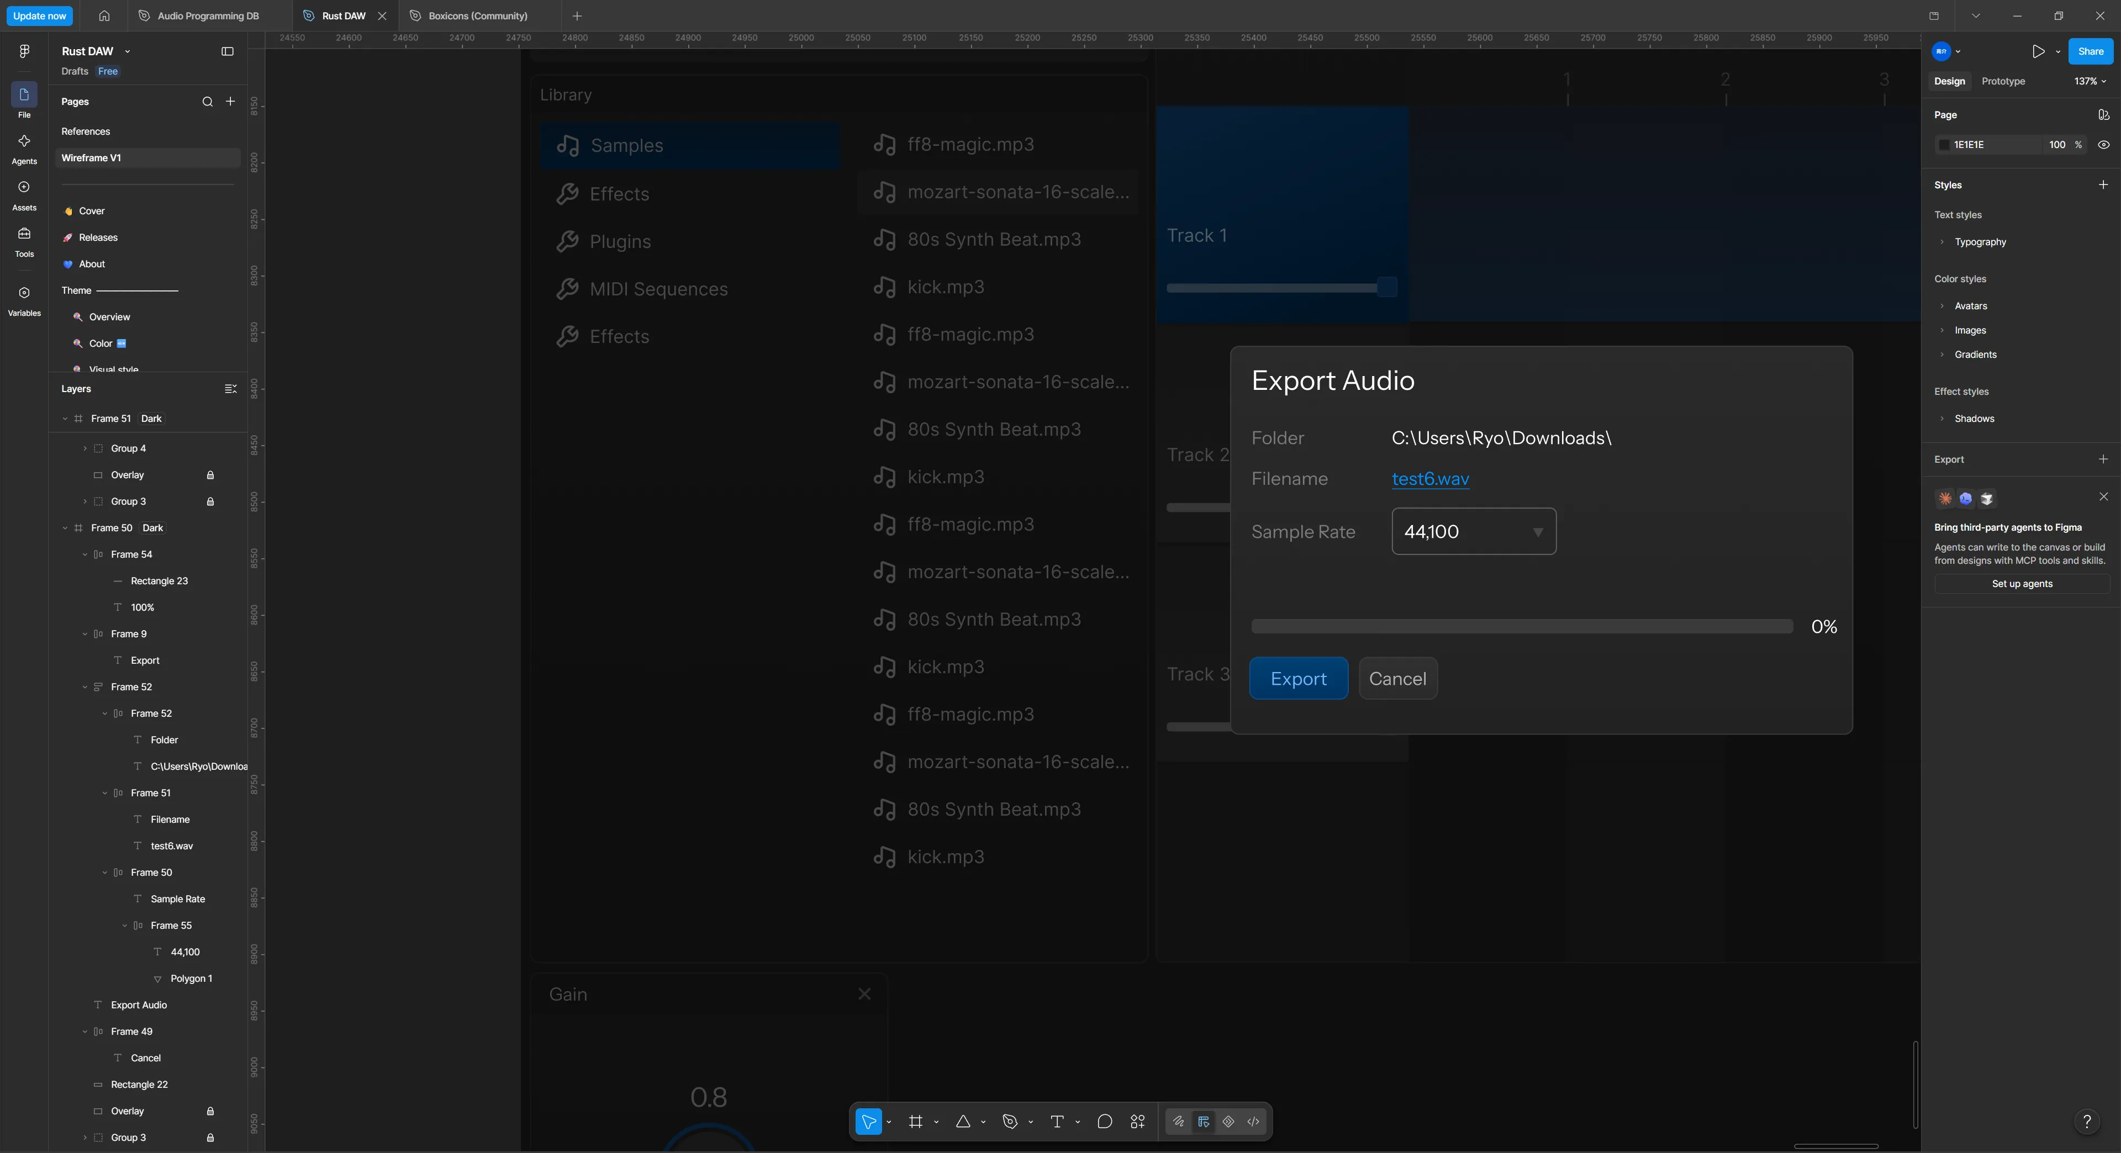Switch to Dev Mode code icon
The image size is (2121, 1153).
click(x=1253, y=1121)
